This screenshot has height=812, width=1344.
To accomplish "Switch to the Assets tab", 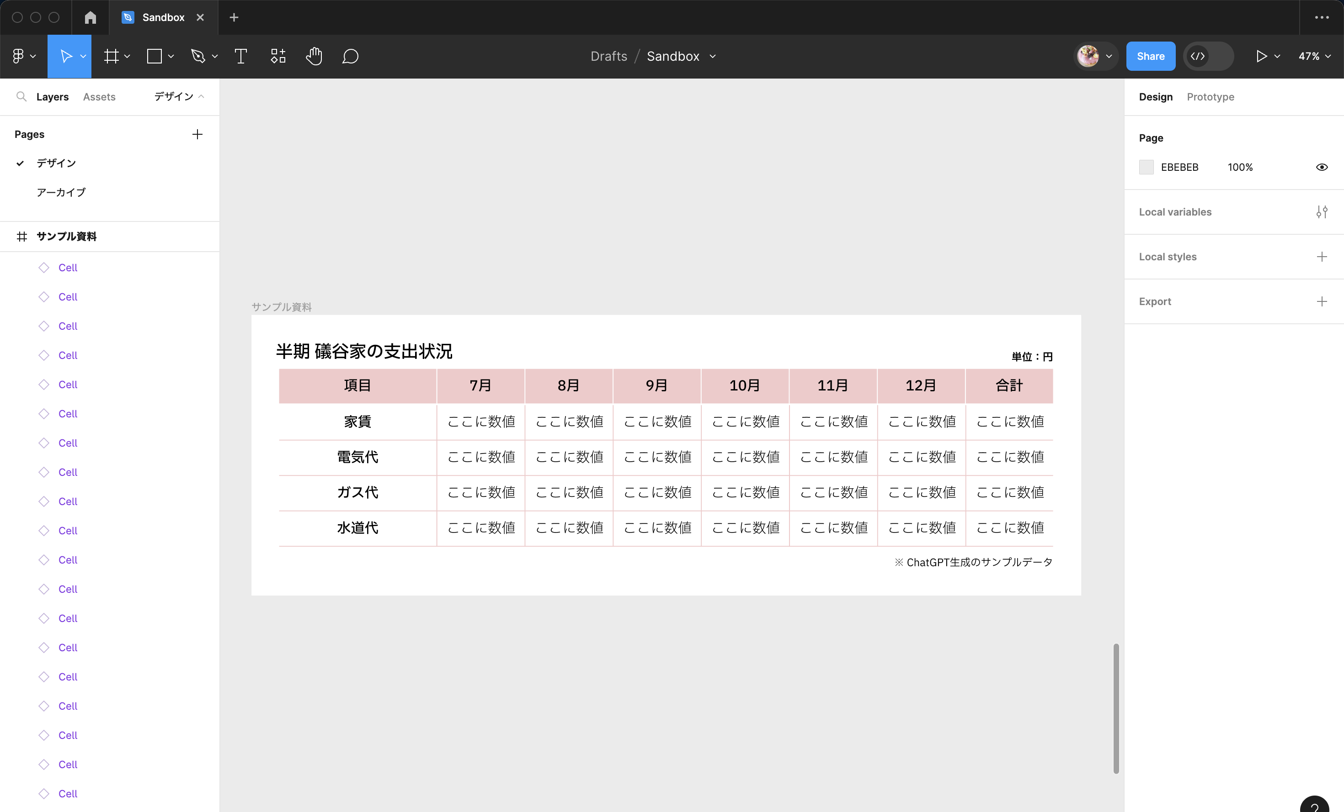I will coord(99,96).
